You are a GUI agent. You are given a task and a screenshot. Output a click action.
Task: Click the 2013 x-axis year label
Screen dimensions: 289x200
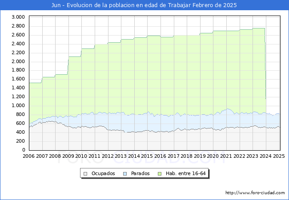coord(121,156)
